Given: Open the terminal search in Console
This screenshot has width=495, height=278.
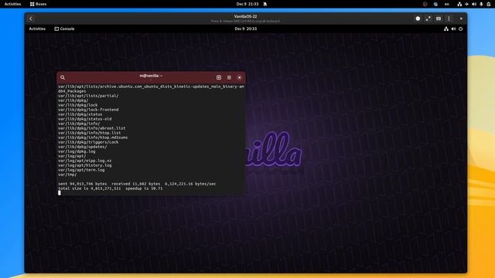Looking at the screenshot, I should coord(63,77).
